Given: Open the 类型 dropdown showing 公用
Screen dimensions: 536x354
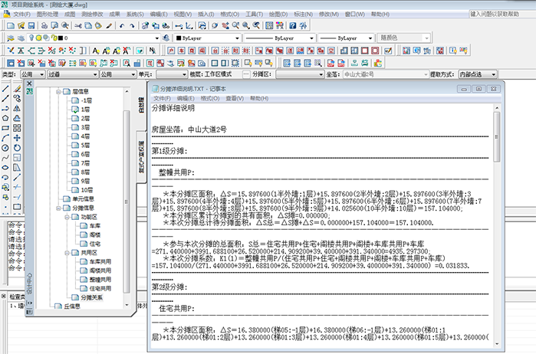Looking at the screenshot, I should coord(33,74).
